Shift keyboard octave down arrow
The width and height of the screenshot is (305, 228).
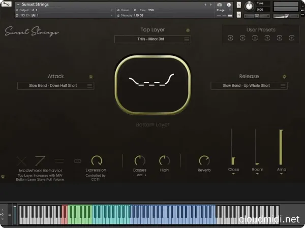(3, 219)
